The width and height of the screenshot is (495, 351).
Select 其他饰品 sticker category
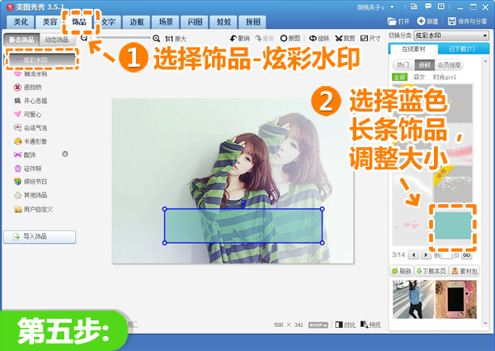31,195
